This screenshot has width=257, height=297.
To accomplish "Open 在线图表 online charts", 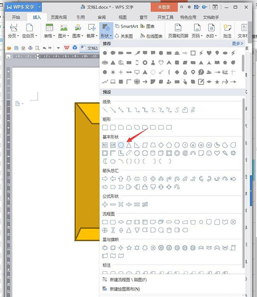I will (x=151, y=36).
